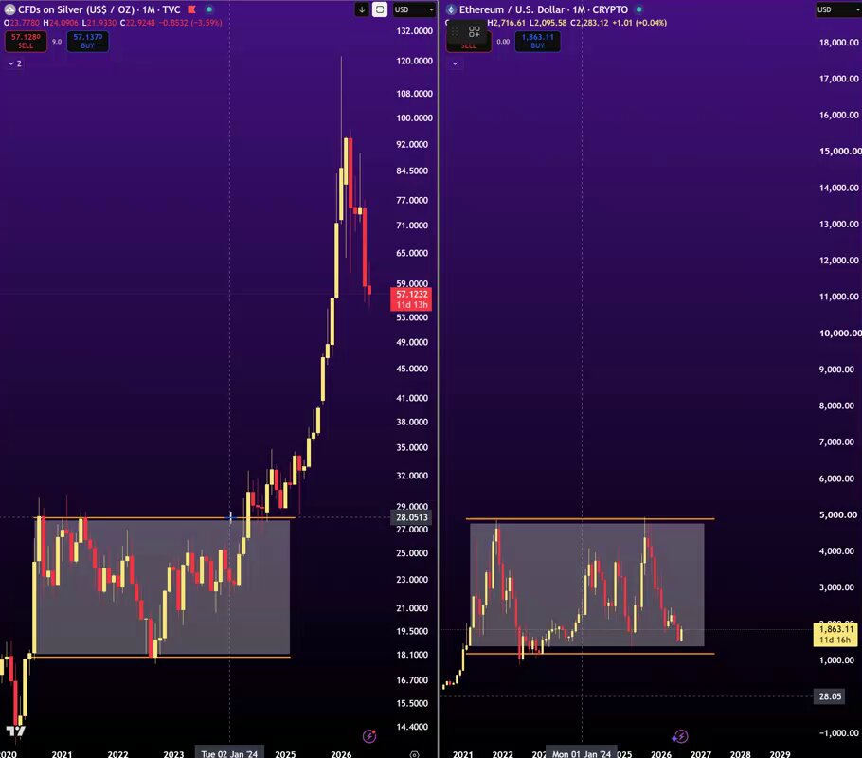Image resolution: width=862 pixels, height=758 pixels.
Task: Click the drag-handle dots on floating toolbar
Action: point(454,32)
